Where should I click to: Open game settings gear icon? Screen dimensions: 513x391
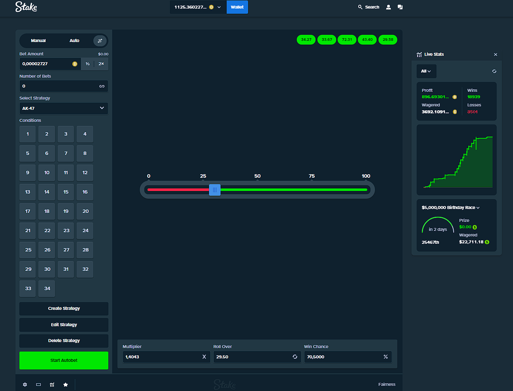[x=25, y=385]
